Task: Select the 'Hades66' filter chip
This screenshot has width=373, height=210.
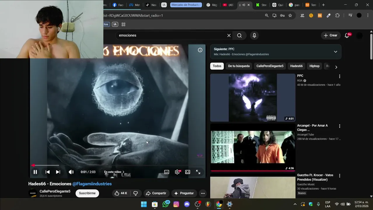Action: pyautogui.click(x=296, y=66)
